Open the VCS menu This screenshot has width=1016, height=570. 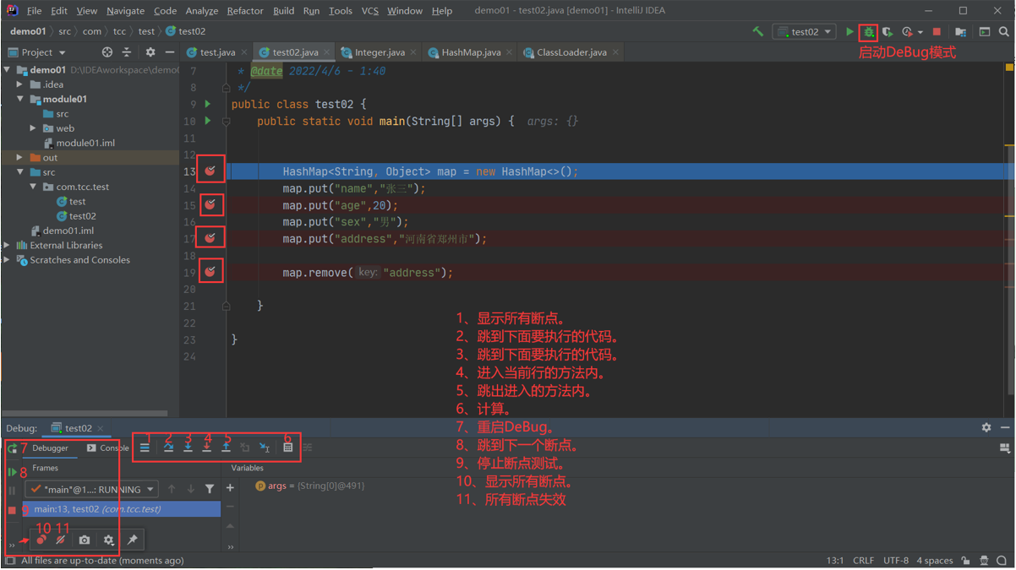pos(369,11)
